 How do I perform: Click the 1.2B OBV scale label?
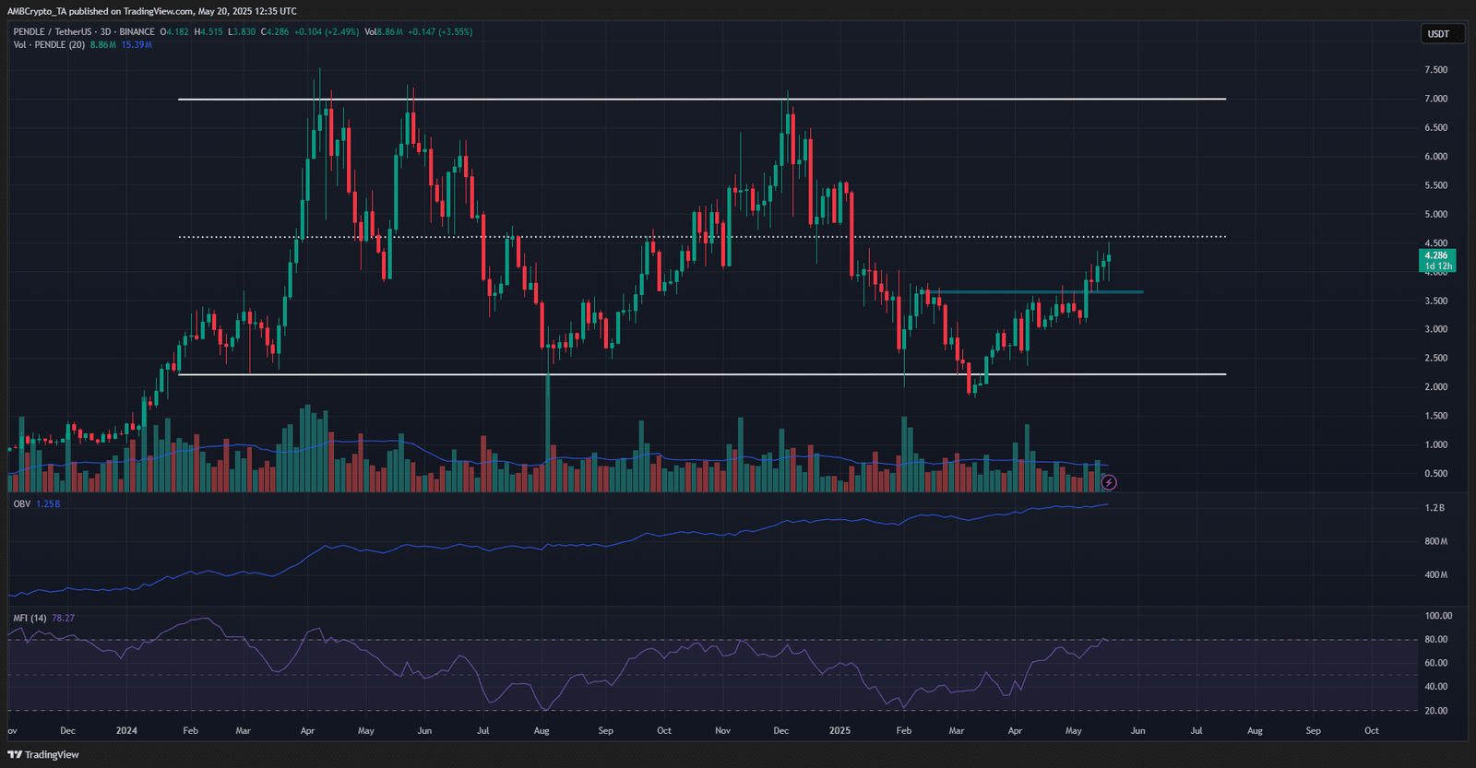coord(1434,508)
